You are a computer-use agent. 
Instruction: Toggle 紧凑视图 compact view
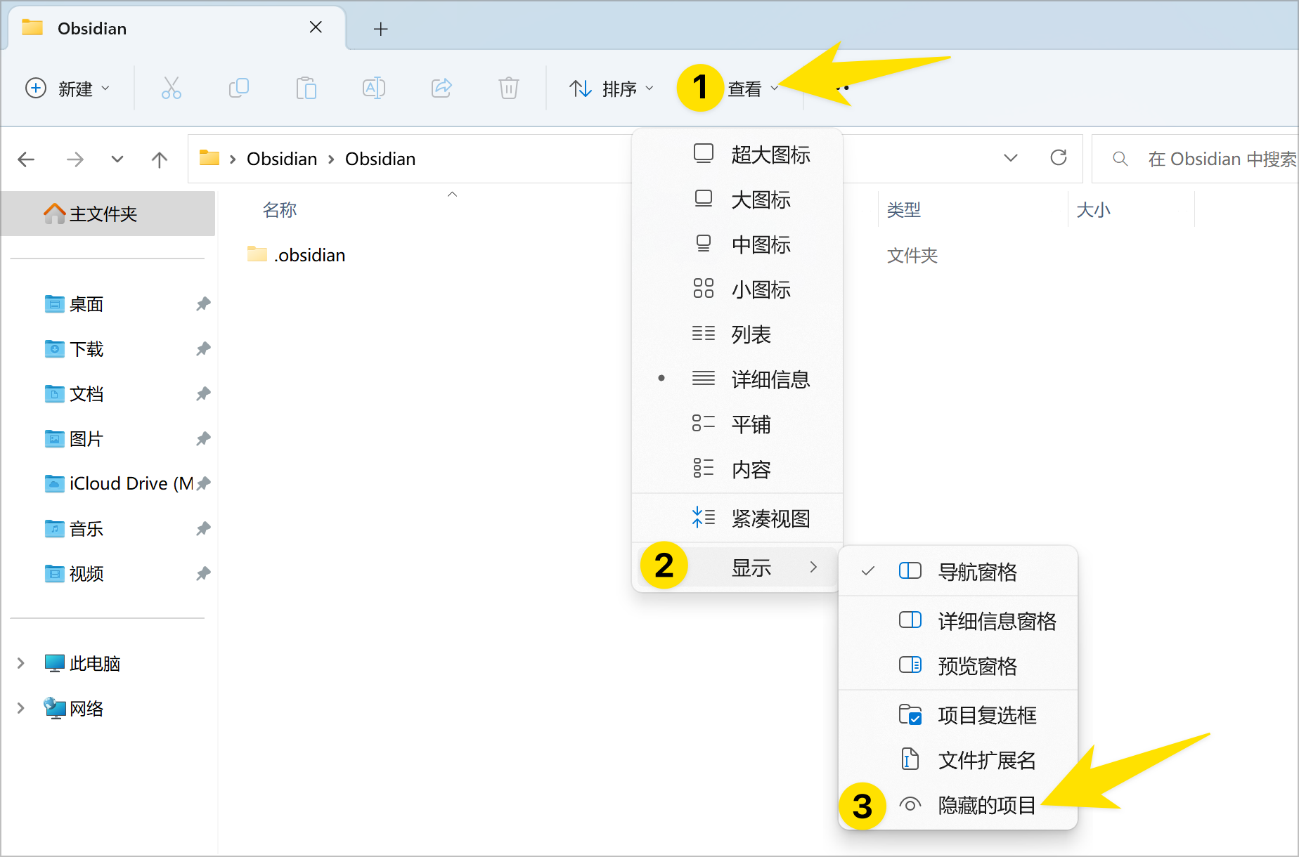pyautogui.click(x=737, y=518)
